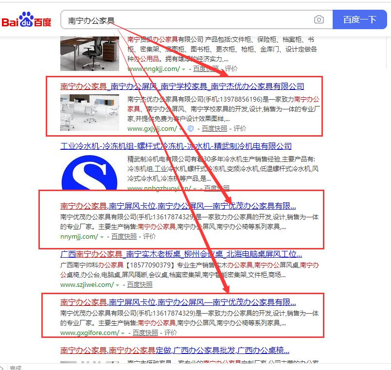Image resolution: width=391 pixels, height=370 pixels.
Task: Click the 百度一下 search button
Action: coord(359,19)
